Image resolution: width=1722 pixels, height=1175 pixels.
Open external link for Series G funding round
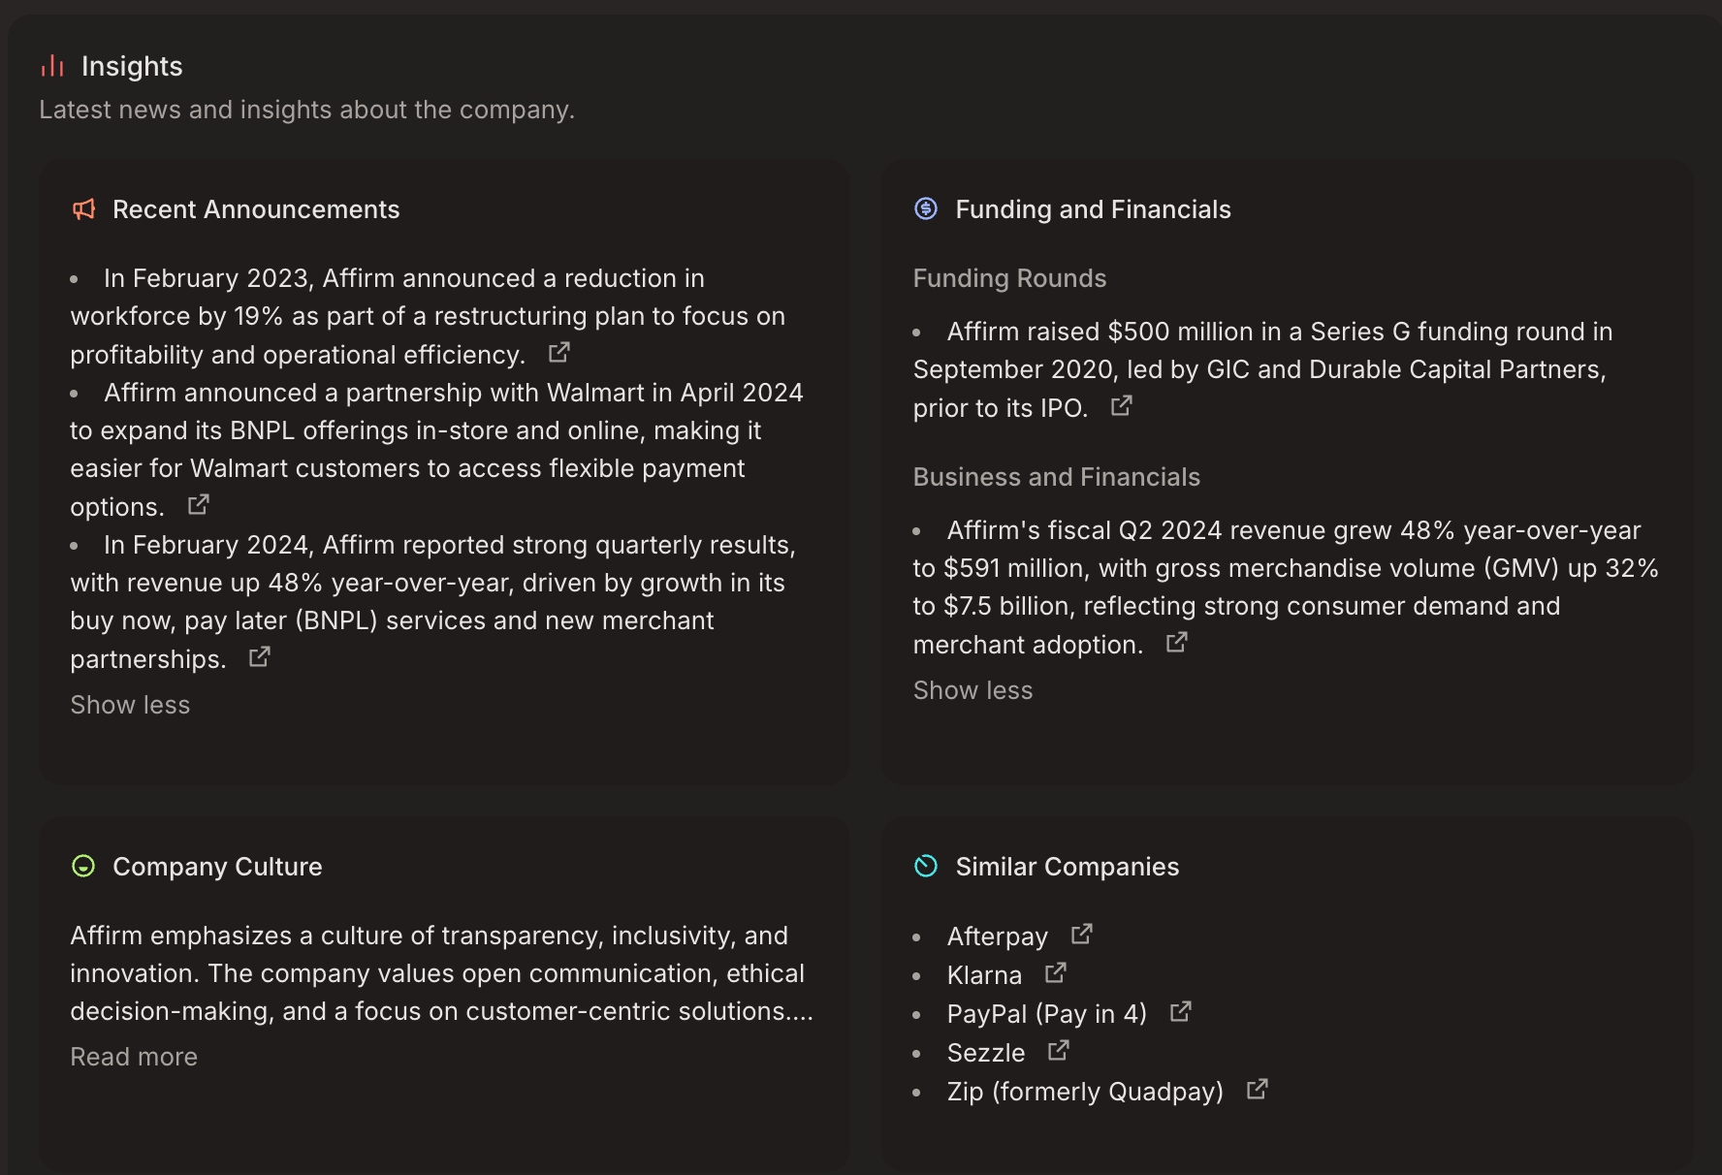pyautogui.click(x=1121, y=406)
